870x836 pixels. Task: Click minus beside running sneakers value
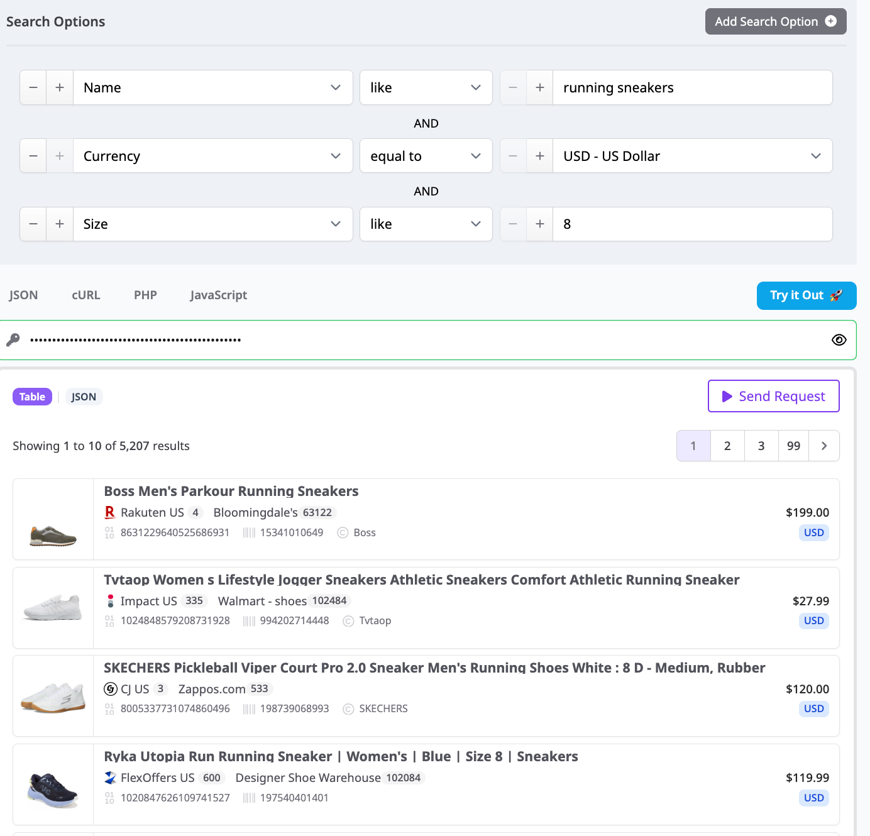pos(513,87)
